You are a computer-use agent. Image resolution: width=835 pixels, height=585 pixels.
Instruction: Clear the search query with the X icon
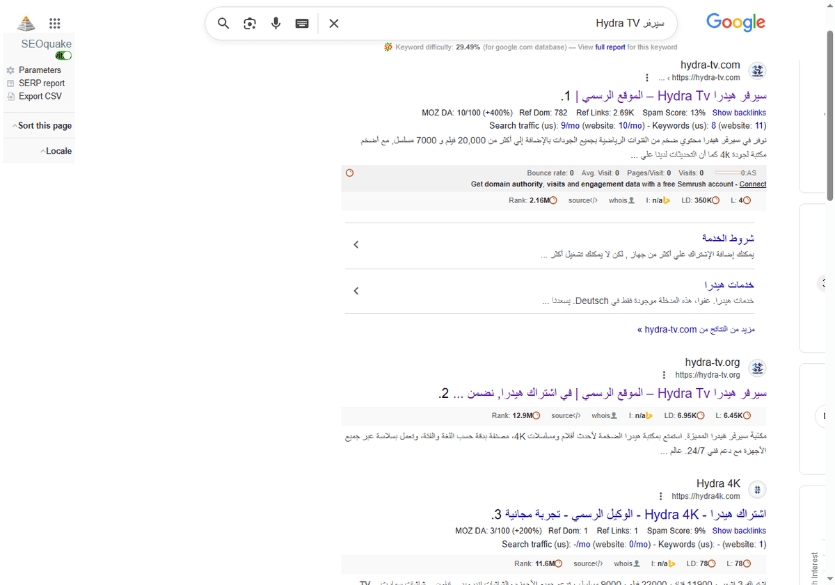[333, 23]
